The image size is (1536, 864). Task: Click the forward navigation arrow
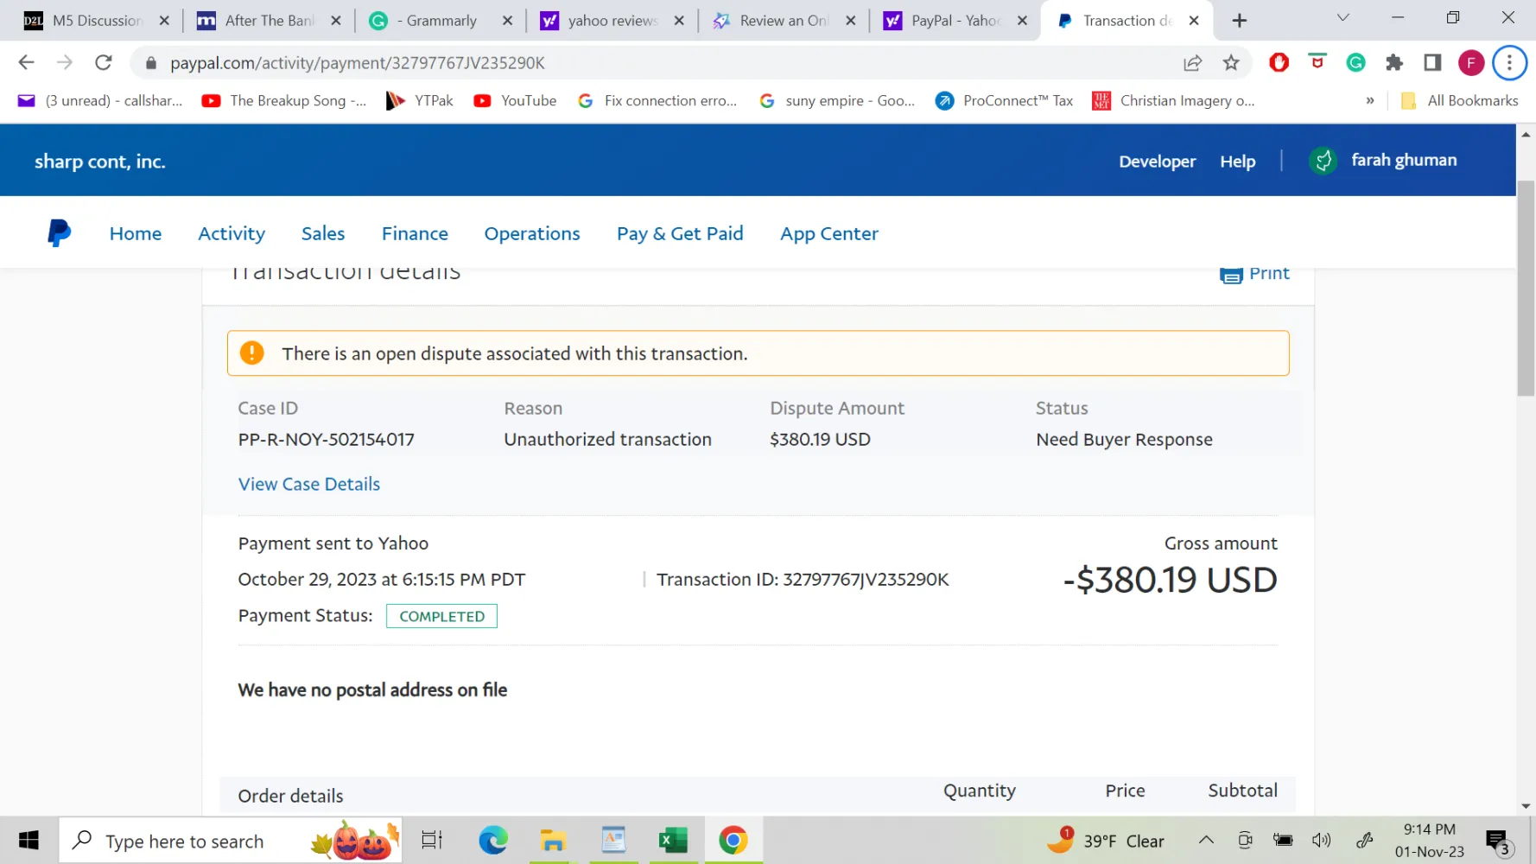click(x=65, y=62)
